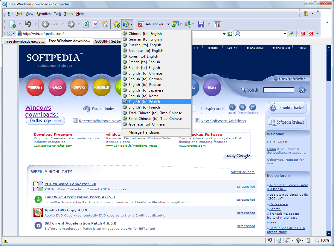334x246 pixels.
Task: Click the undo closed tab icon in toolbar
Action: click(28, 24)
